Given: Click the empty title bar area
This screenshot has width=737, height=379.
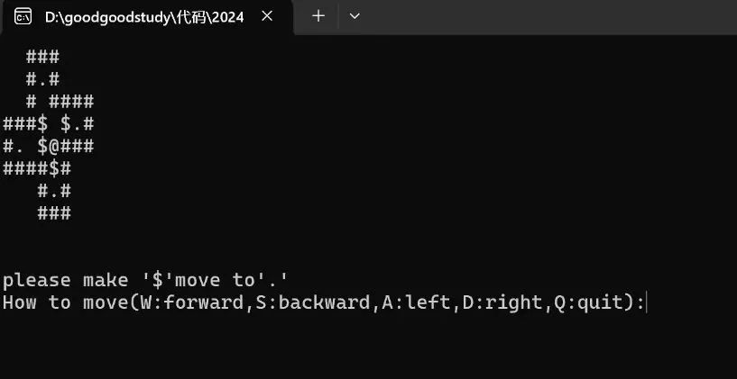Looking at the screenshot, I should coord(550,17).
